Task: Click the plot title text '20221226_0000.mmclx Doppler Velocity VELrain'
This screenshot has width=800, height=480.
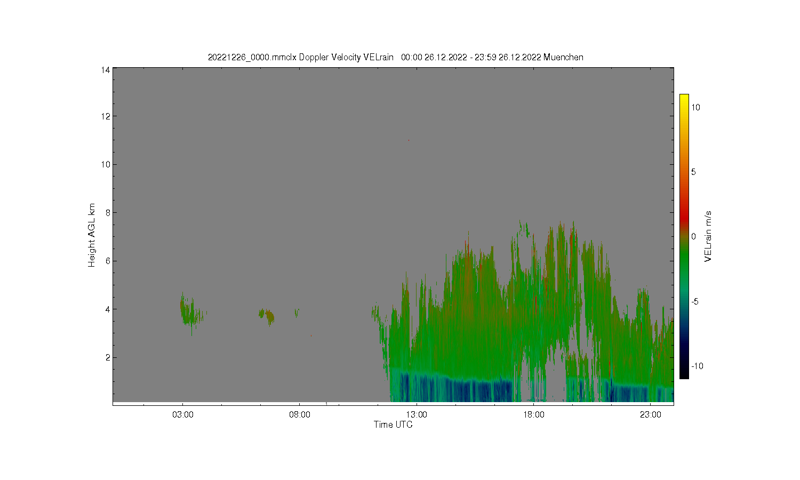Action: point(300,57)
